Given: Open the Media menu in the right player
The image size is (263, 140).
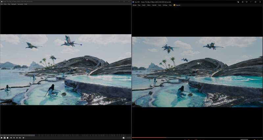Looking at the screenshot, I should [134, 5].
